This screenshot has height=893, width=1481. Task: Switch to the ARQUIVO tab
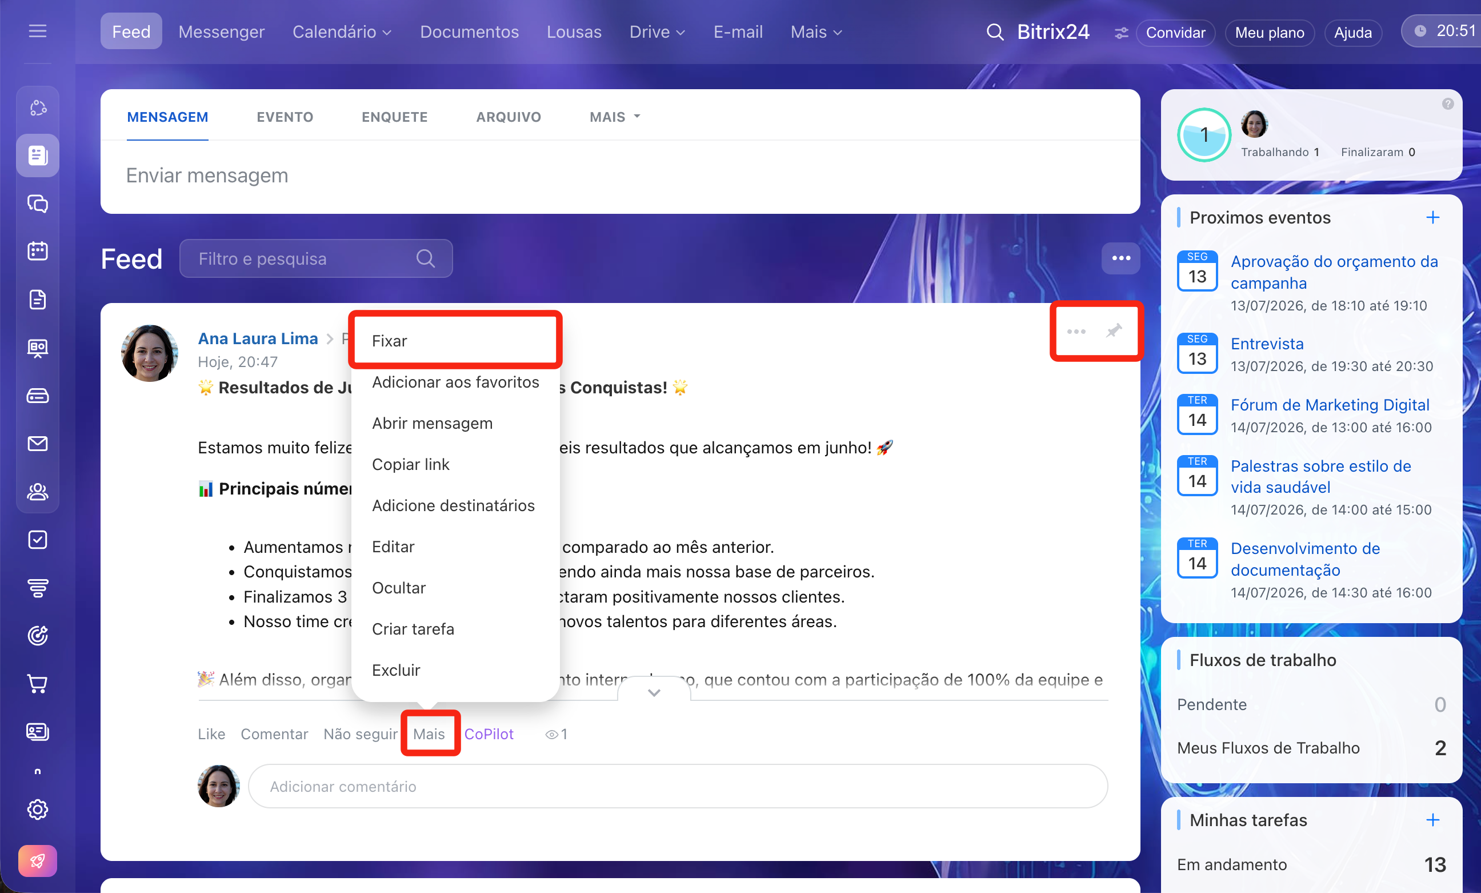[509, 117]
